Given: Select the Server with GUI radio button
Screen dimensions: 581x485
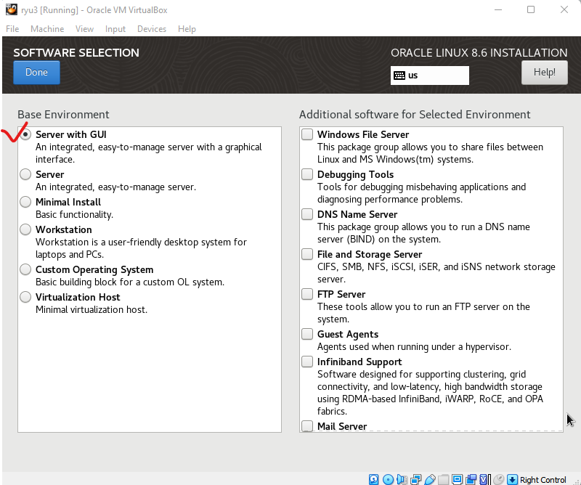Looking at the screenshot, I should (x=25, y=134).
